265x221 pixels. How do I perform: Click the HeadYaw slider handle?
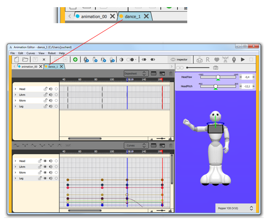click(x=218, y=77)
